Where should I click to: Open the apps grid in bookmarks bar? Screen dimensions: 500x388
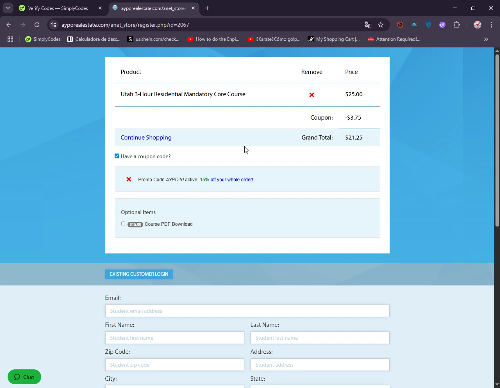(x=10, y=39)
